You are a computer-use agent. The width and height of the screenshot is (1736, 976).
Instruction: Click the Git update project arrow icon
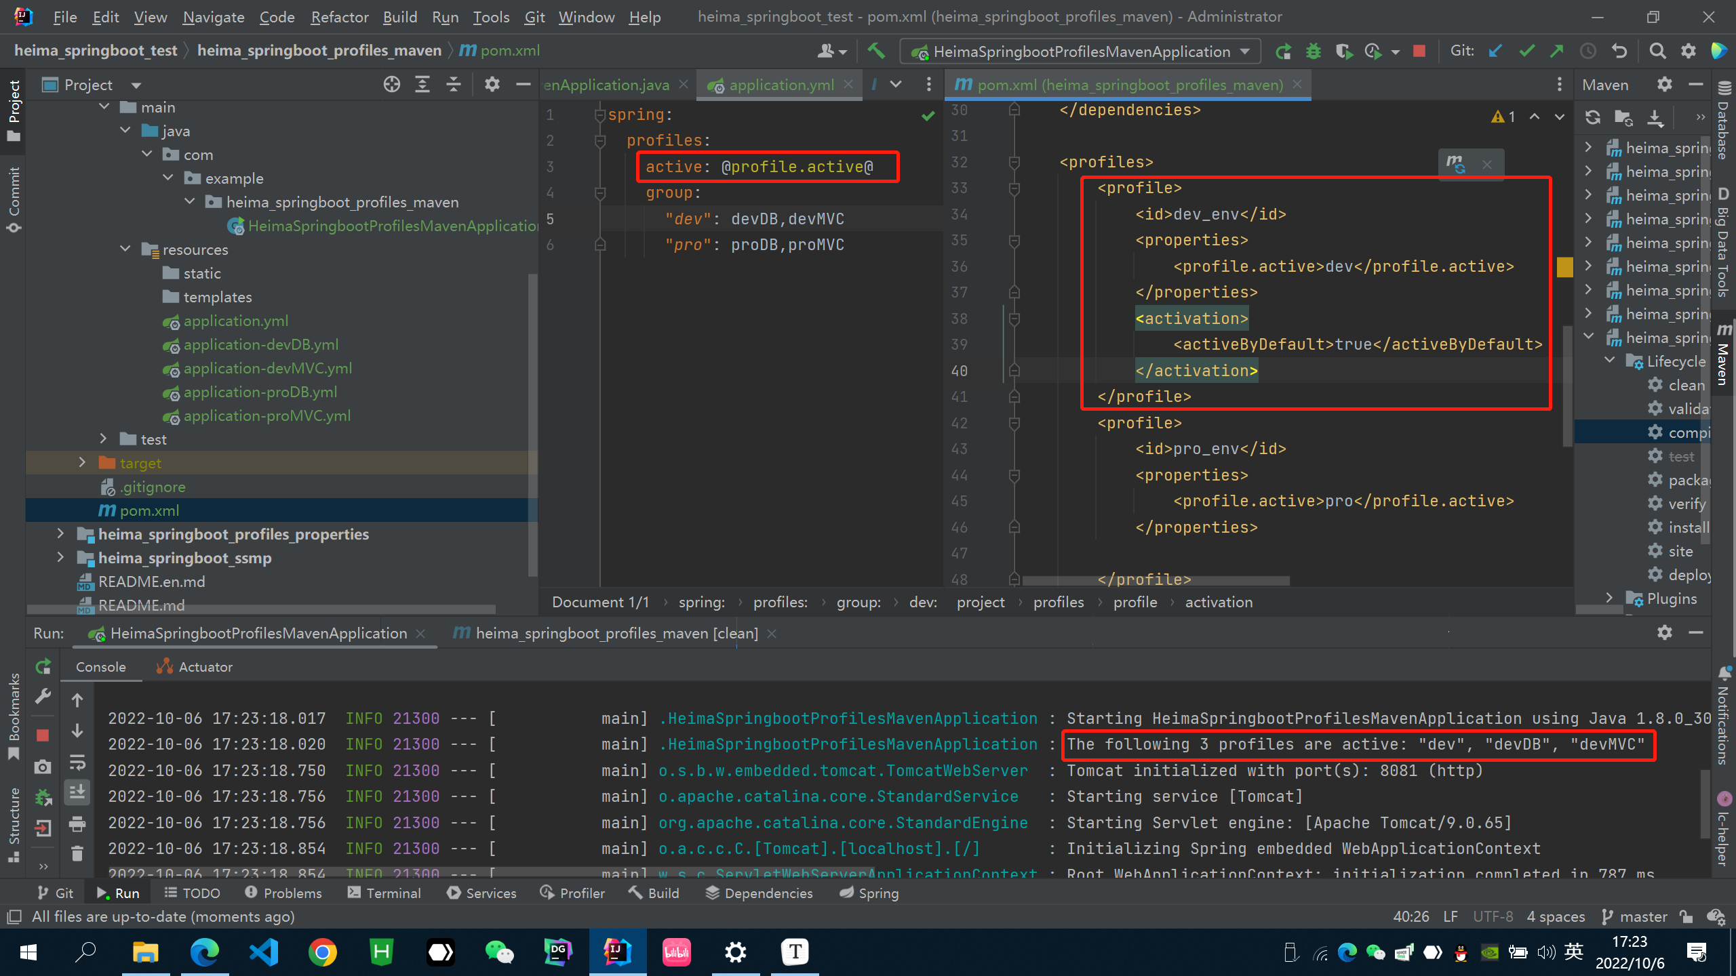[1495, 52]
